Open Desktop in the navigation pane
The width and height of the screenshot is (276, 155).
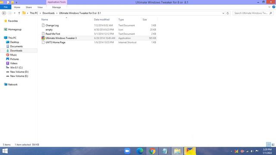pos(14,42)
